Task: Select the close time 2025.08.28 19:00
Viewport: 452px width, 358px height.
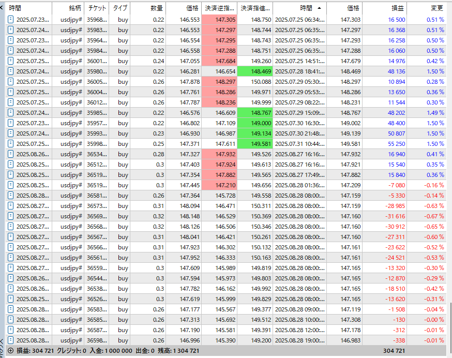Action: (x=300, y=340)
